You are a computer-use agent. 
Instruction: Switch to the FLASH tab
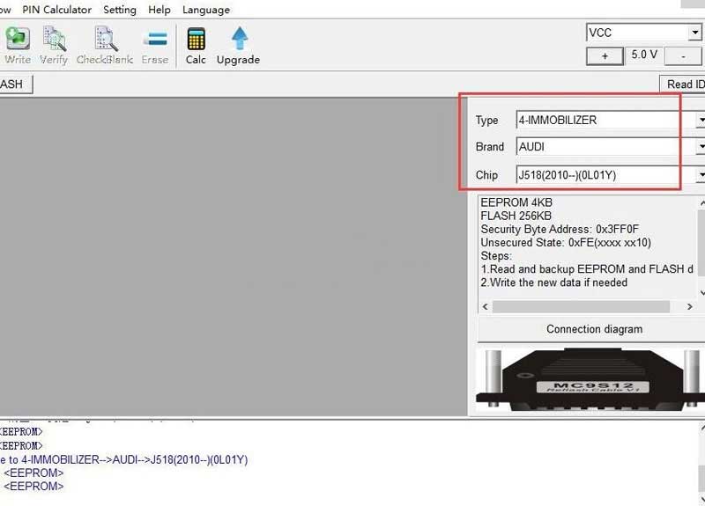coord(16,84)
